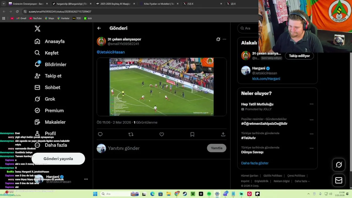Open the YouTube bookmark
The width and height of the screenshot is (352, 198).
pos(35,18)
